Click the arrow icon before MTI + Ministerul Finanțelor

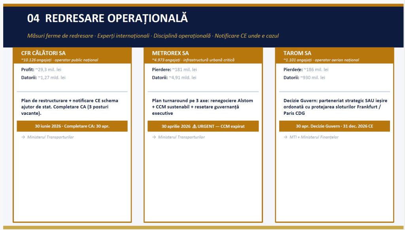pyautogui.click(x=286, y=137)
